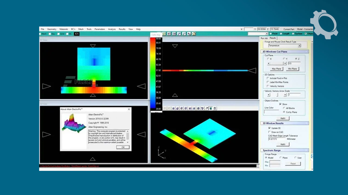This screenshot has width=348, height=195.
Task: Click the right-pointing triangle in XY view
Action: point(46,86)
